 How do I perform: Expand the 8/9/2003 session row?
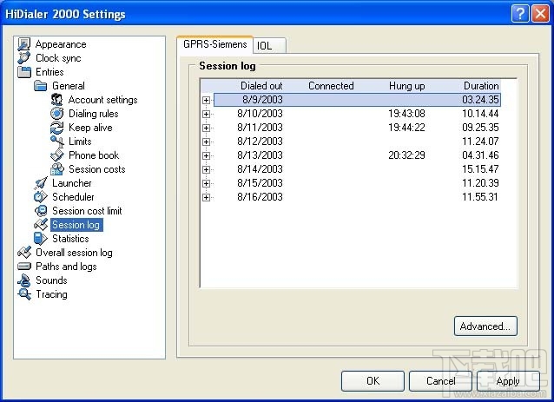point(206,100)
